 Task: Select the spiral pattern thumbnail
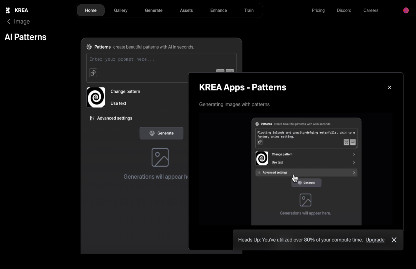click(96, 97)
